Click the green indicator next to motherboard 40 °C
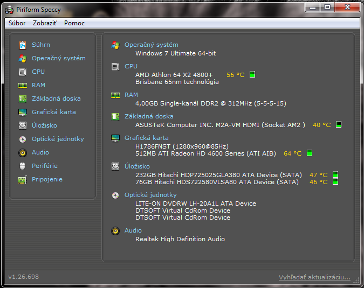The image size is (364, 288). (339, 124)
